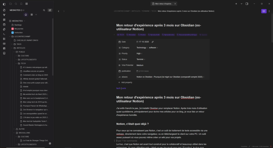Click the templates copy-files ribbon icon

pos(4,29)
